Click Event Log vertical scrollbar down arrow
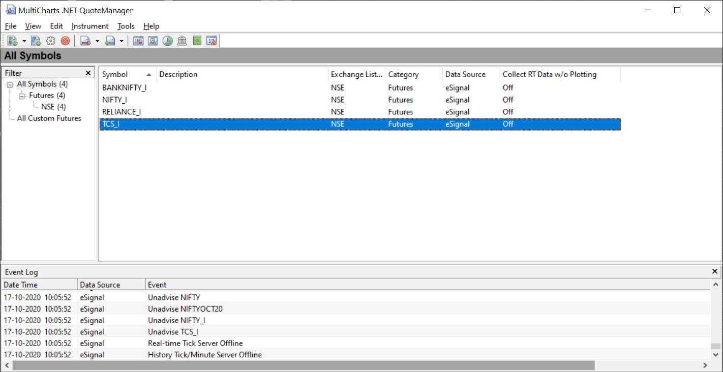This screenshot has width=723, height=372. 715,355
